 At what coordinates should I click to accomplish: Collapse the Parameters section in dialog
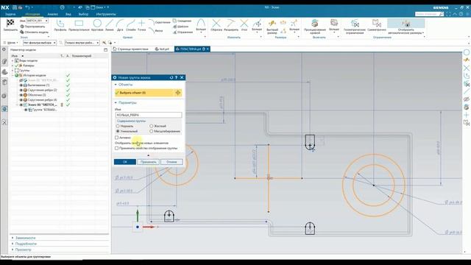116,103
